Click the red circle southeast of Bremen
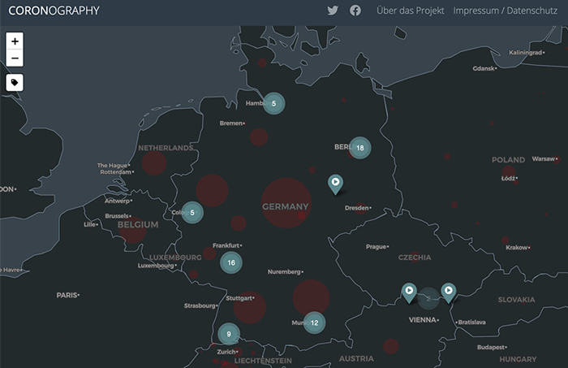 (x=259, y=137)
